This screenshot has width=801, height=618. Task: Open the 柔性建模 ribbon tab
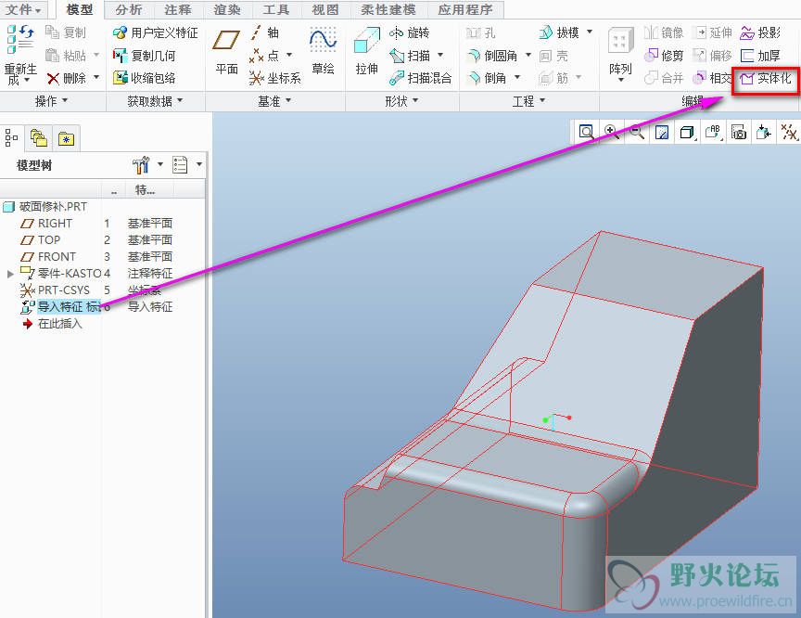tap(389, 9)
